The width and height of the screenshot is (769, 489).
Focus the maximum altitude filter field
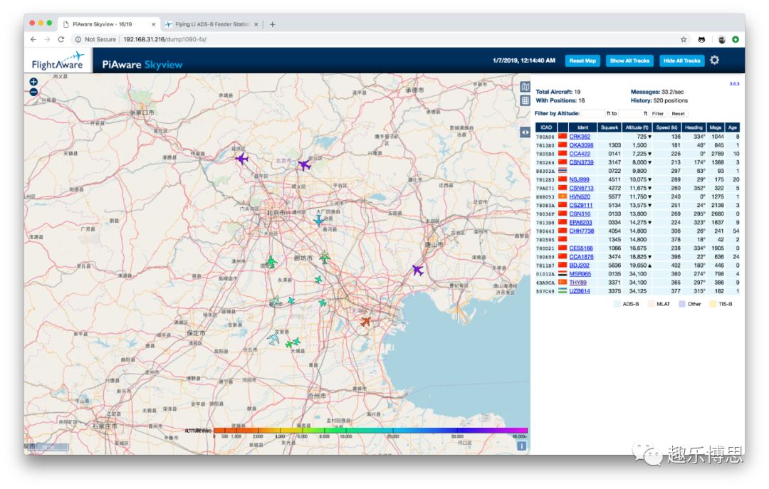[630, 113]
